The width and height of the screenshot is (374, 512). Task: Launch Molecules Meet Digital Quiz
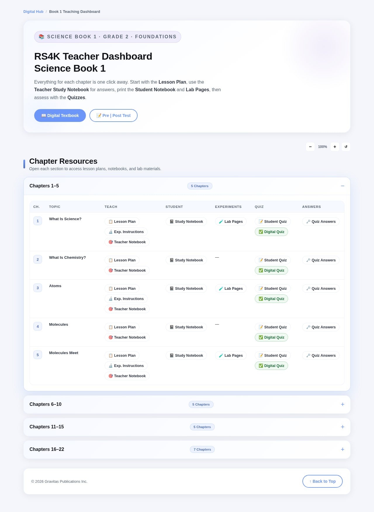(x=271, y=366)
